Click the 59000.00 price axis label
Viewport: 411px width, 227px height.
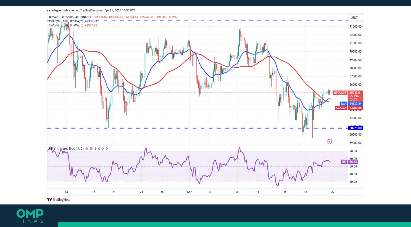tap(355, 143)
